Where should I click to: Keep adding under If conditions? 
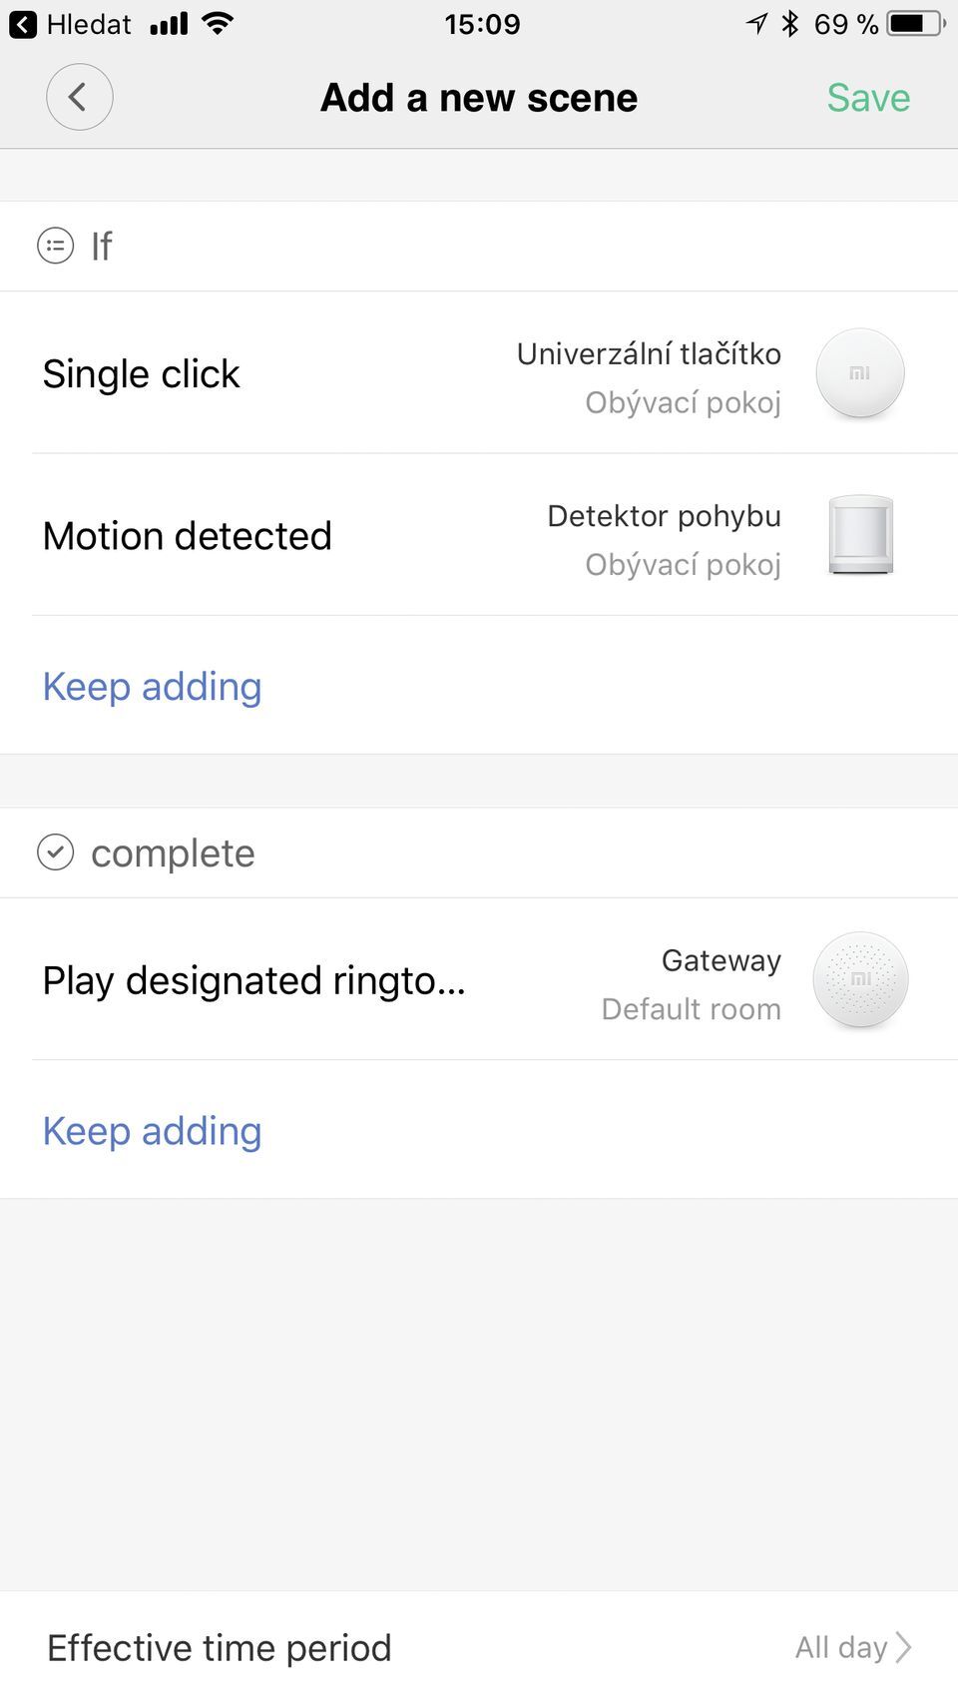coord(152,687)
